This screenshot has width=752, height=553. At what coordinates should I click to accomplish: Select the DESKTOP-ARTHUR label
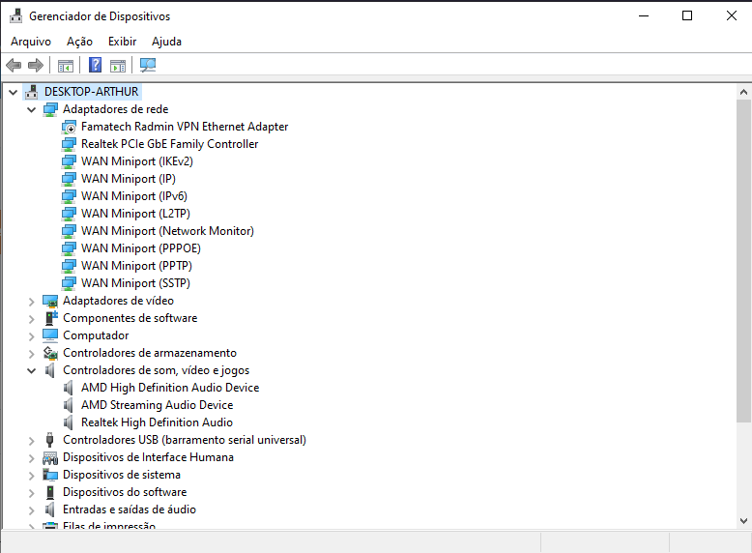[x=92, y=92]
